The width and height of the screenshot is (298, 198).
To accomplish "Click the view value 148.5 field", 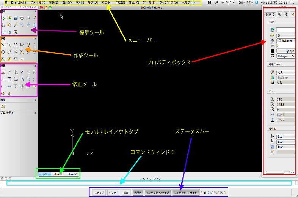I will click(x=286, y=104).
